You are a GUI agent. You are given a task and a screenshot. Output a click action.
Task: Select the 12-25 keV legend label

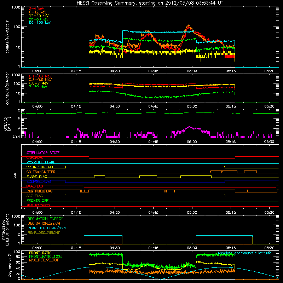click(x=39, y=16)
